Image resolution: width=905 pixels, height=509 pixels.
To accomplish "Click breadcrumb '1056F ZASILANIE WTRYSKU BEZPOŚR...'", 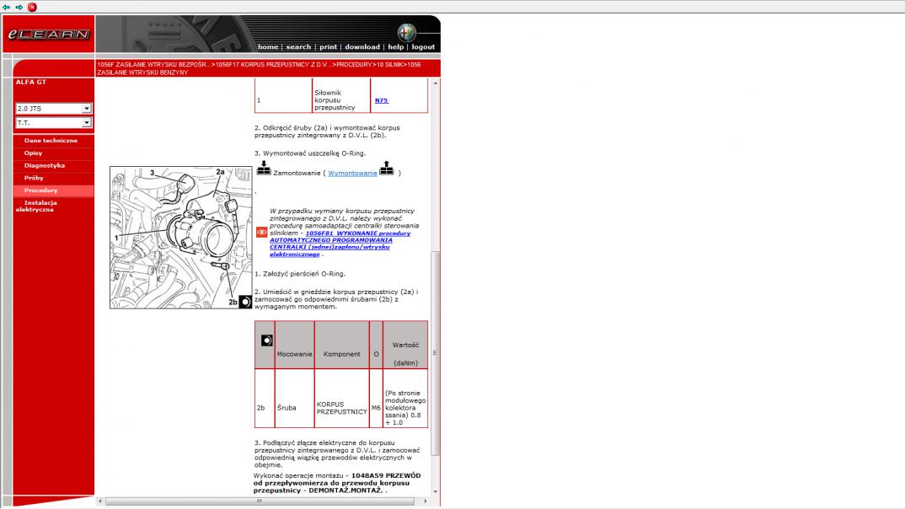I will click(153, 65).
